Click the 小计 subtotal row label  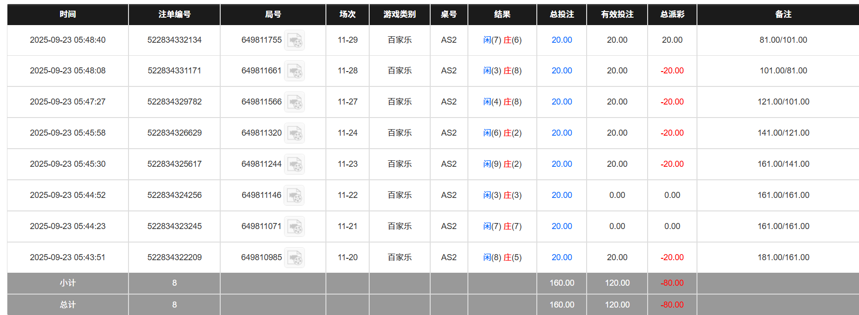coord(67,283)
